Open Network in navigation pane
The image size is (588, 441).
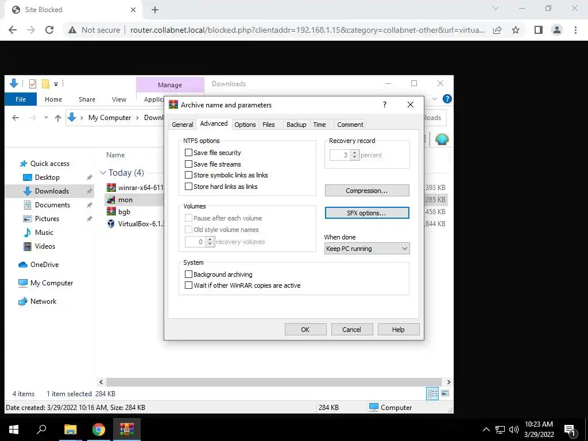[43, 301]
